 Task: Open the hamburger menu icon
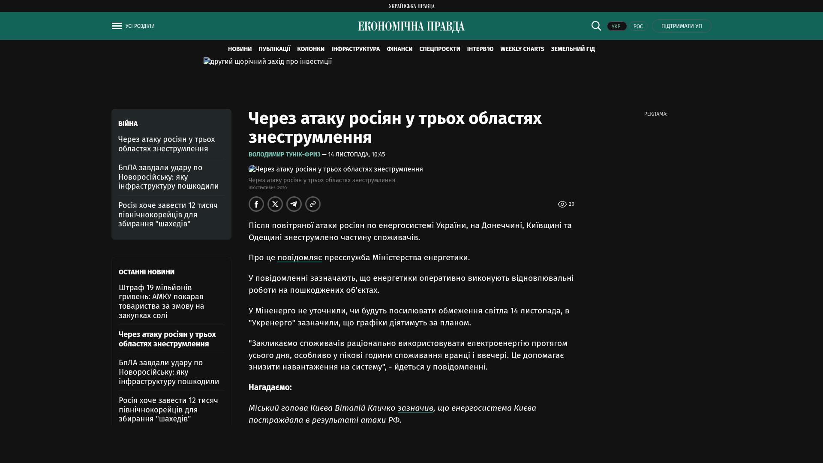point(117,26)
